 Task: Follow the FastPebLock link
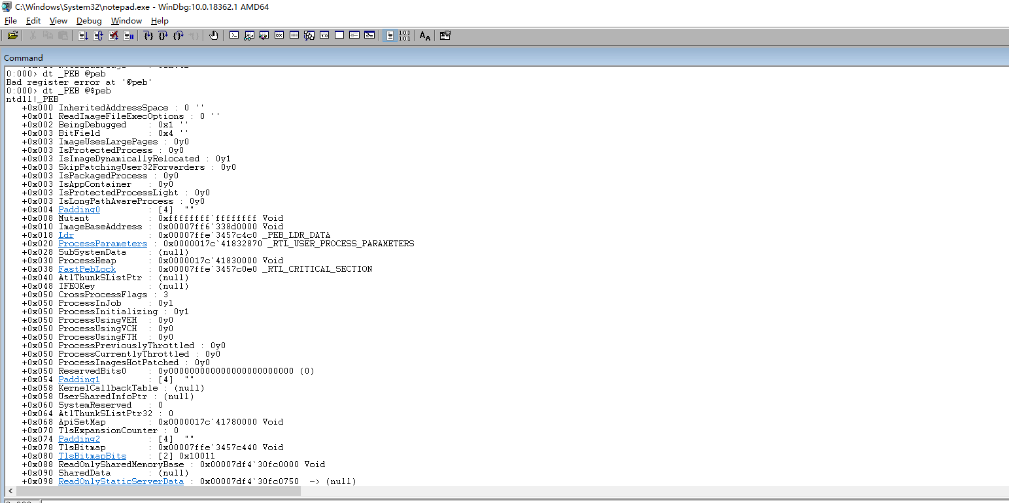click(x=87, y=269)
